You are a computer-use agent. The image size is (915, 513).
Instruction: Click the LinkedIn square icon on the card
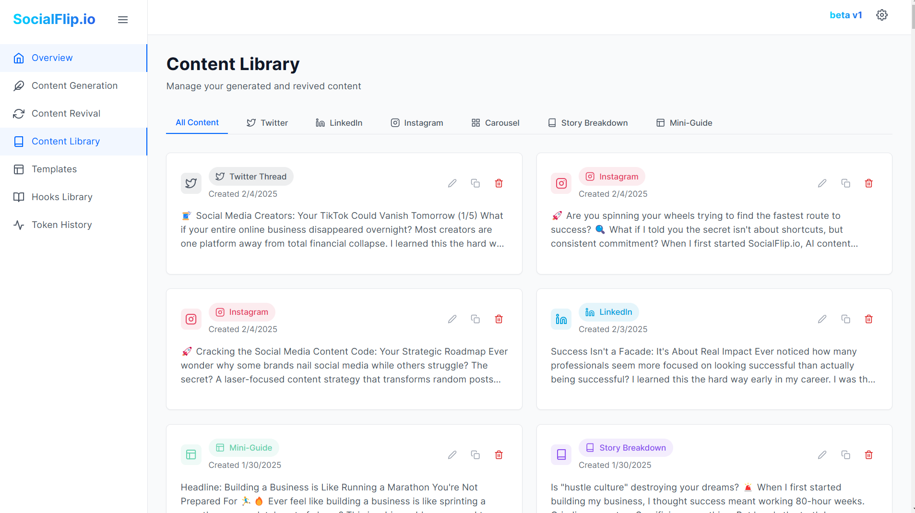(561, 319)
